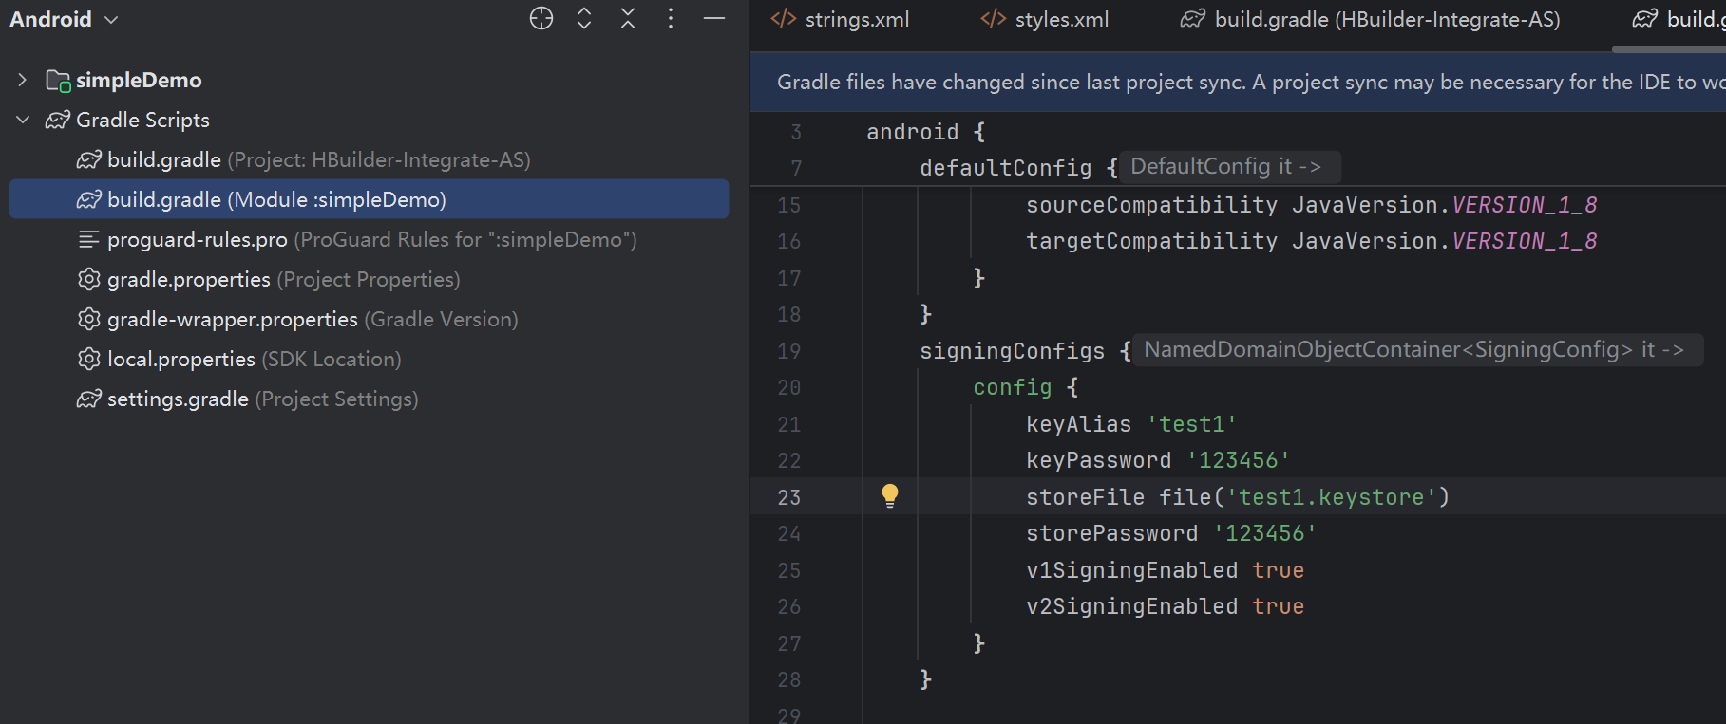
Task: Click sticky line 'android {'
Action: pos(926,132)
